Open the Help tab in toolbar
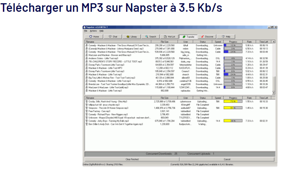The width and height of the screenshot is (296, 175). [226, 37]
